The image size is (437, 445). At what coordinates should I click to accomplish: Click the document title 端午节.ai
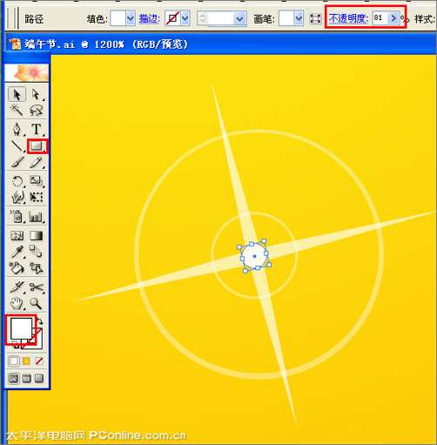point(50,44)
